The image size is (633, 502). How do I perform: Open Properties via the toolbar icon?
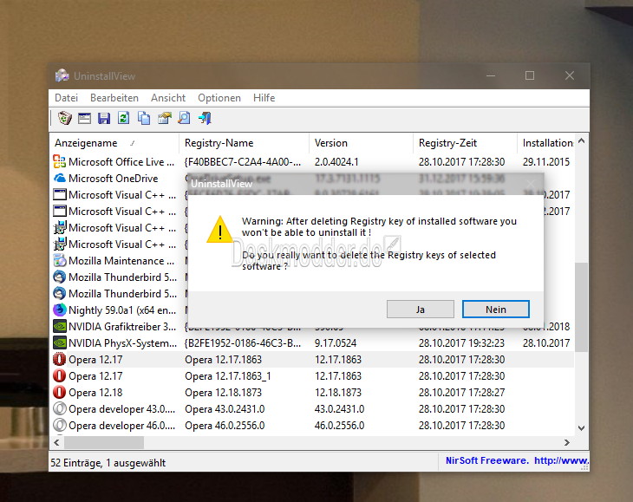coord(164,118)
